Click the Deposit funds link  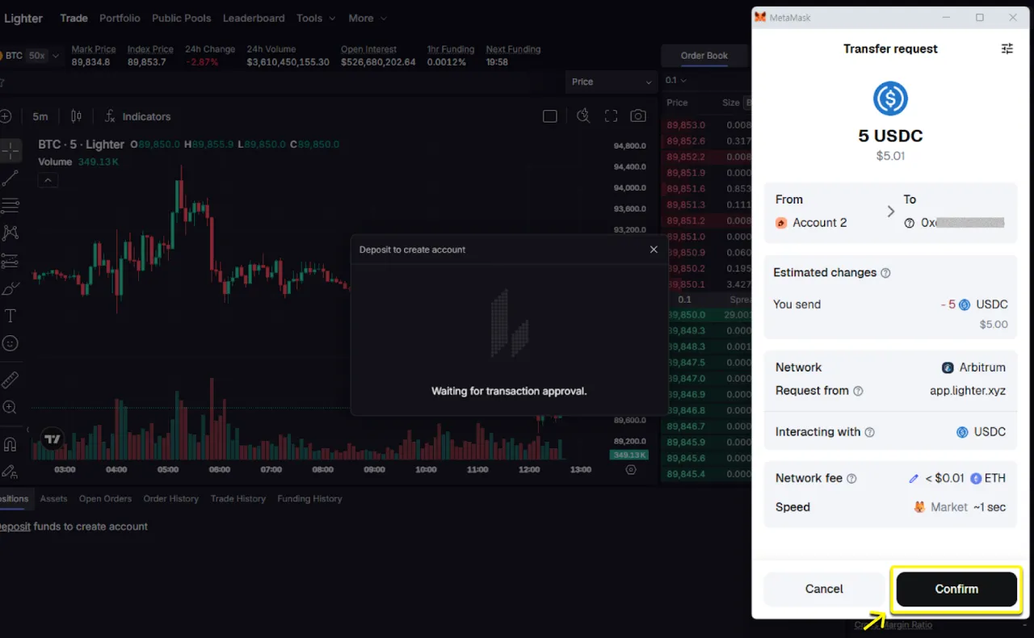click(15, 527)
